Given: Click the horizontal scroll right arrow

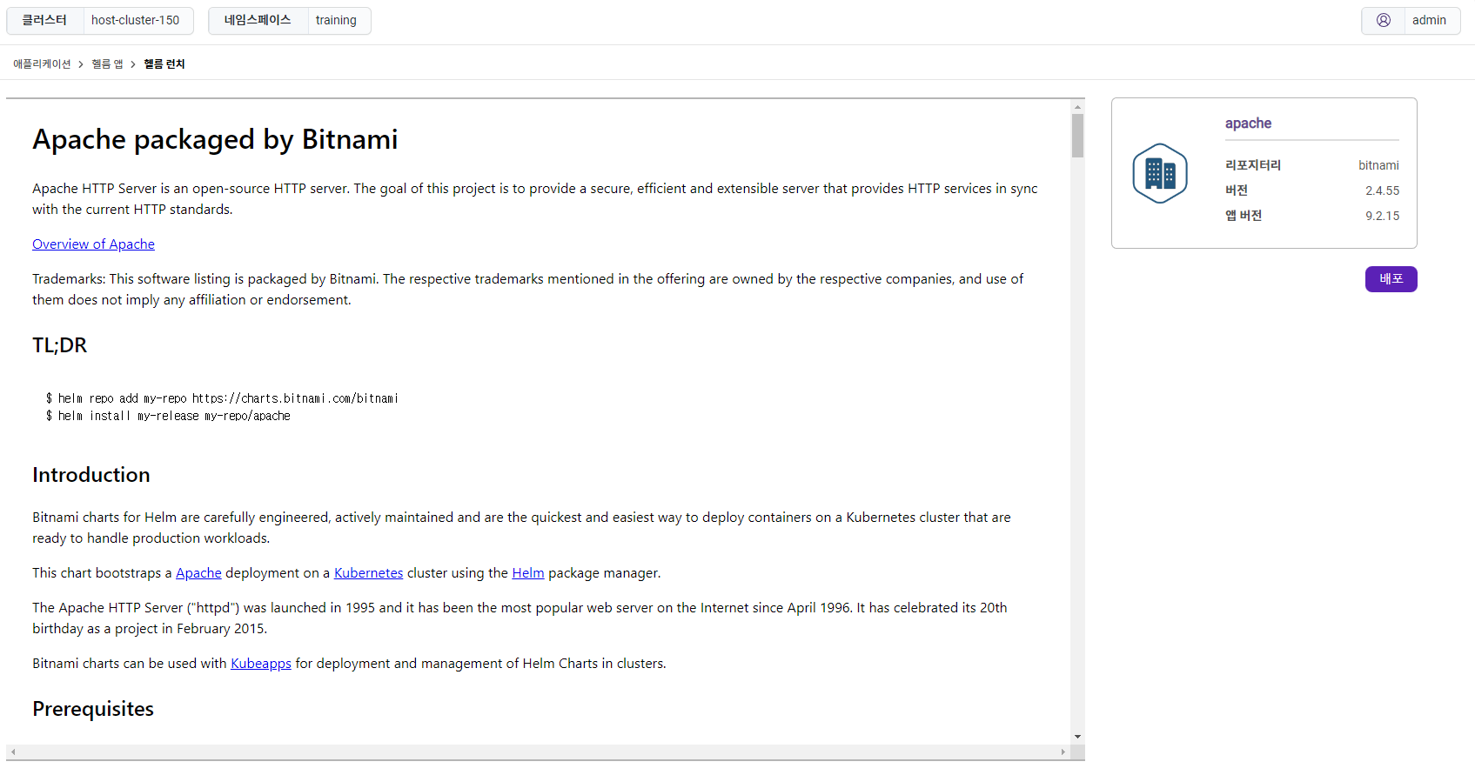Looking at the screenshot, I should click(x=1063, y=752).
